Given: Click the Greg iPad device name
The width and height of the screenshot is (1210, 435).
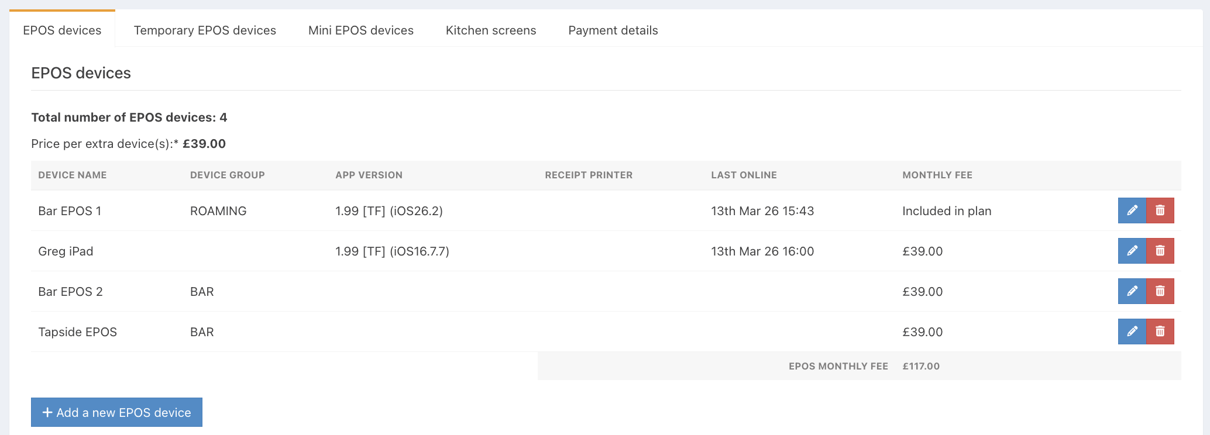Looking at the screenshot, I should [x=66, y=251].
